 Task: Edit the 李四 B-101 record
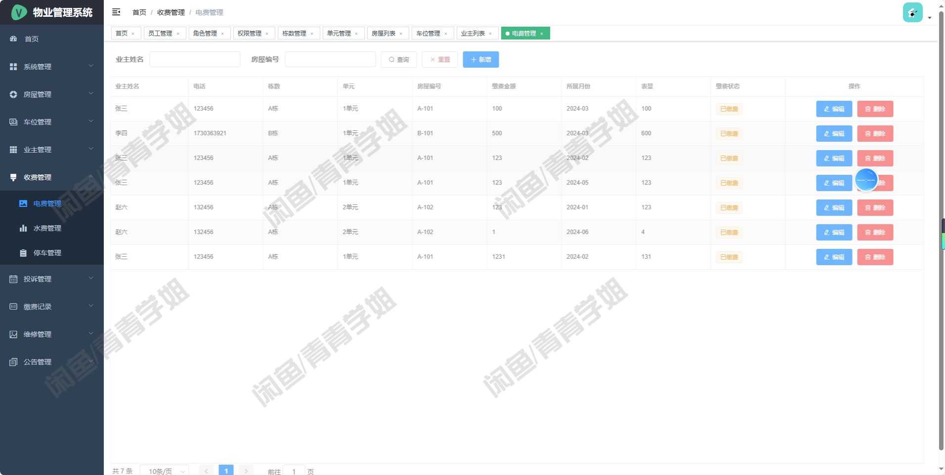(834, 134)
